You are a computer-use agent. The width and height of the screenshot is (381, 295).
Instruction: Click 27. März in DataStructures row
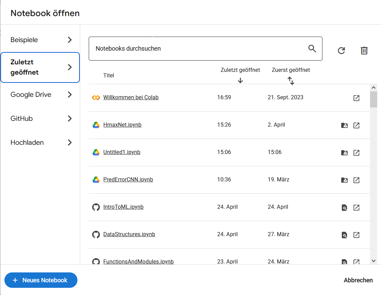pos(279,234)
